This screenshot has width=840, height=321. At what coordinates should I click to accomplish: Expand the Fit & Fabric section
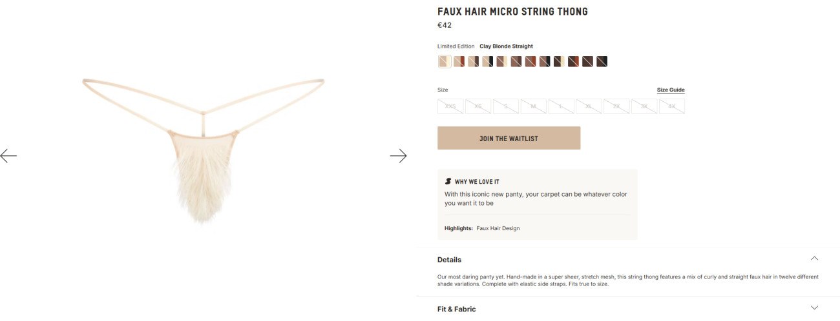[814, 308]
